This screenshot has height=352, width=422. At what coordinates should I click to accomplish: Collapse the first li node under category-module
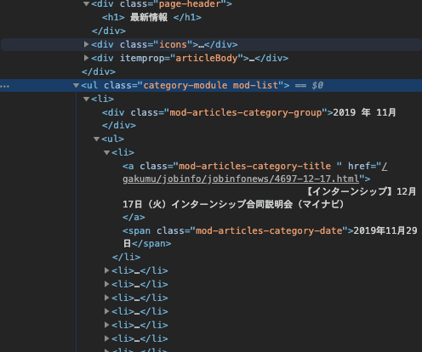point(87,99)
